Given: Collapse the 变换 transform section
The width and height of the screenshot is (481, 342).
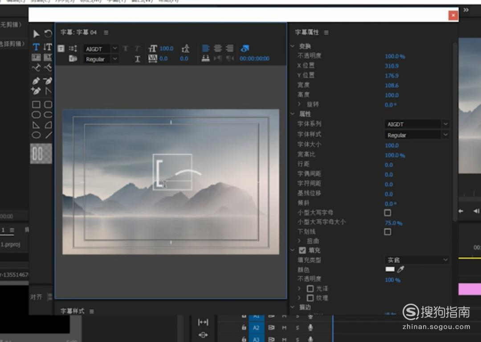Looking at the screenshot, I should pyautogui.click(x=293, y=46).
